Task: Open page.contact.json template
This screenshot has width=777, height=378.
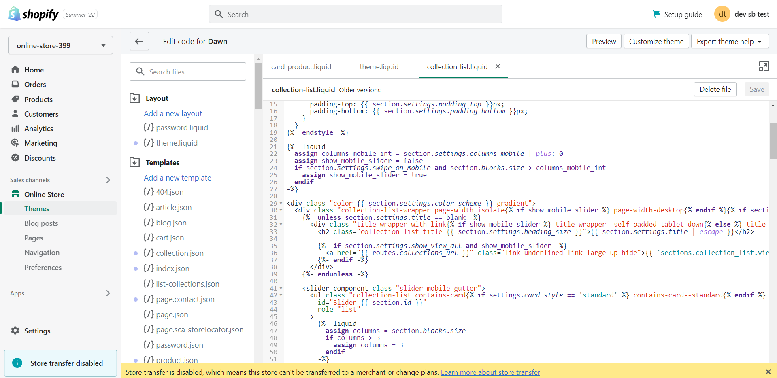Action: point(185,299)
